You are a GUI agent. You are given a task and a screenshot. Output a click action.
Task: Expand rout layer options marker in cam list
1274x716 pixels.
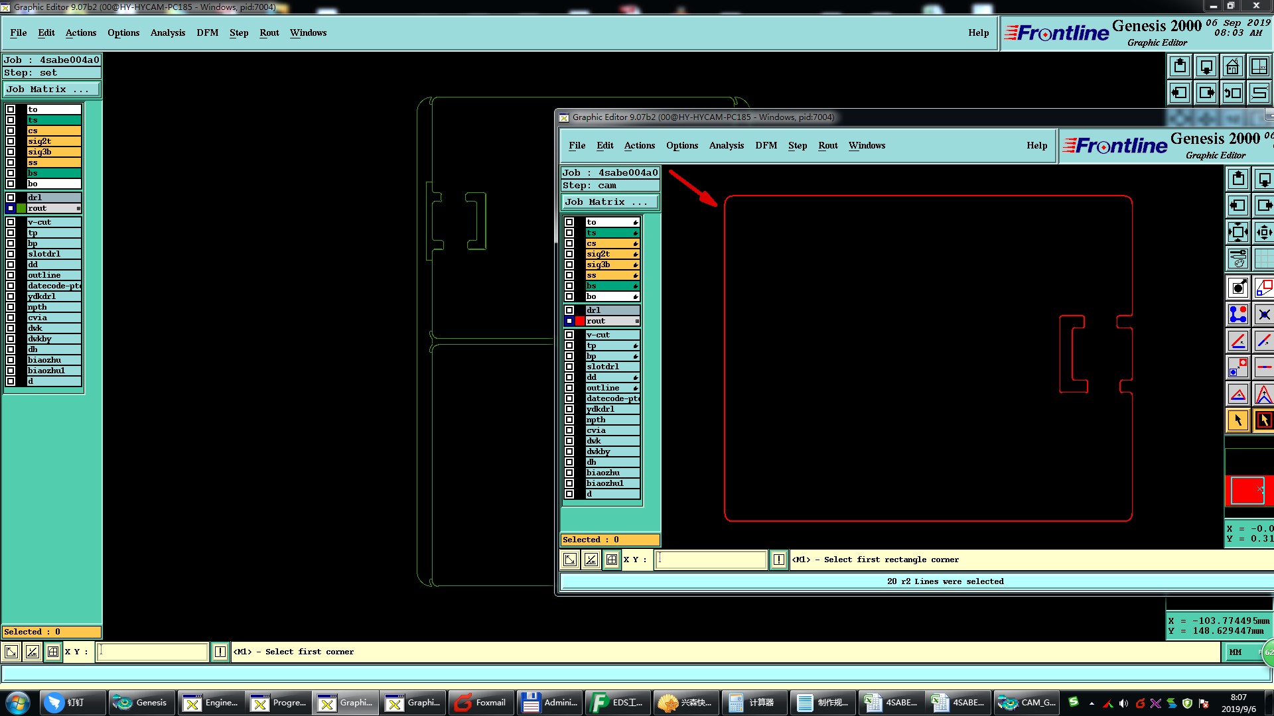click(x=637, y=322)
